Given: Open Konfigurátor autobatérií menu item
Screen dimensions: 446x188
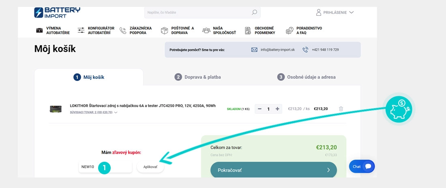Looking at the screenshot, I should click(x=96, y=30).
